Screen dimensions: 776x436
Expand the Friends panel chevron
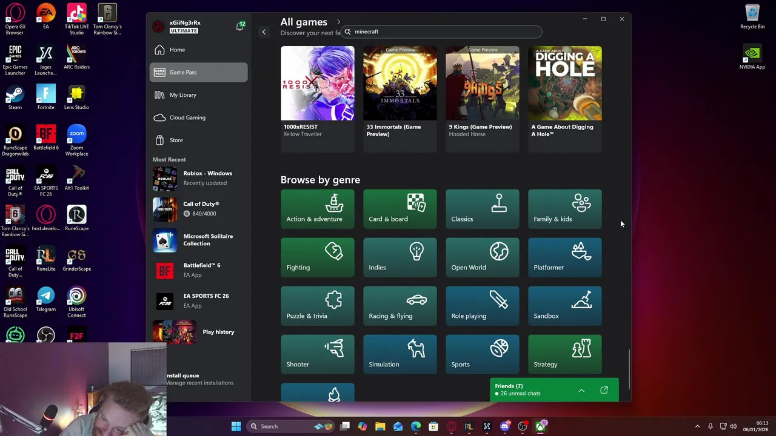pos(581,391)
